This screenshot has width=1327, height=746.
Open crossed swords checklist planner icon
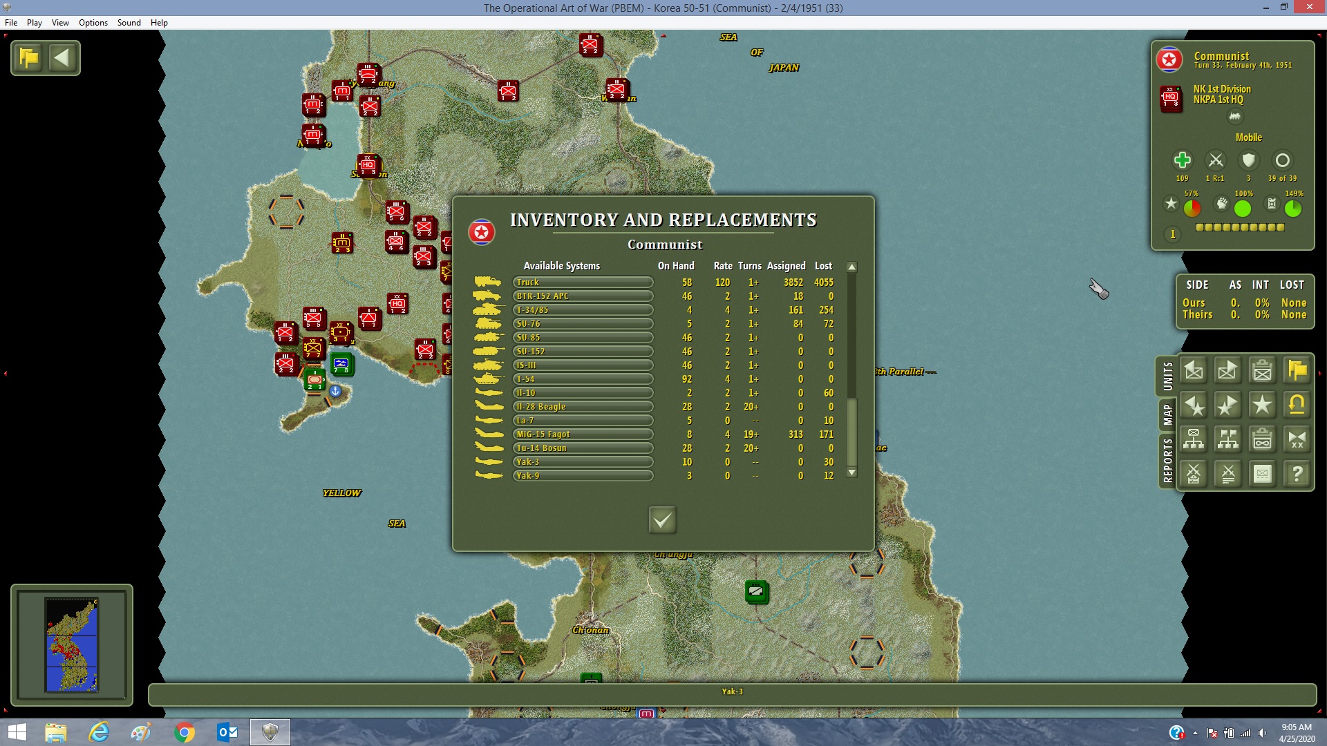coord(1194,474)
